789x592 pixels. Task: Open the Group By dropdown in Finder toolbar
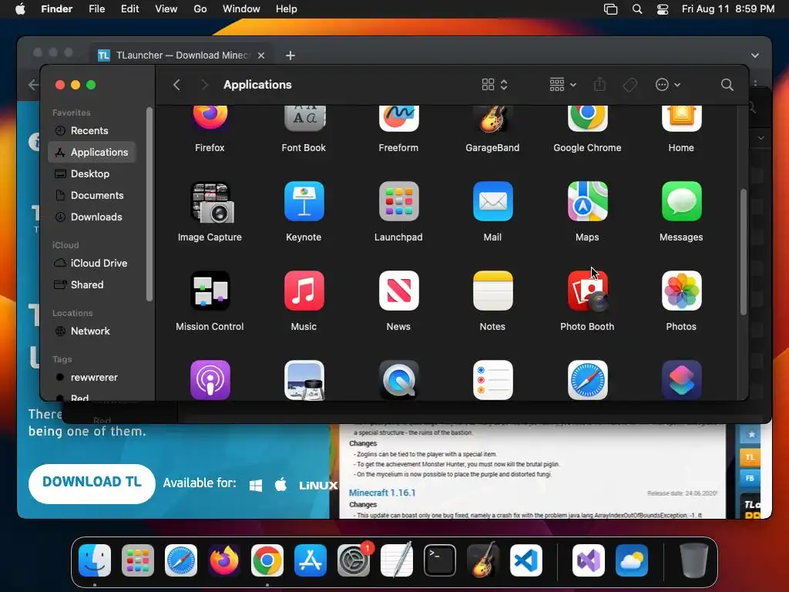coord(562,85)
